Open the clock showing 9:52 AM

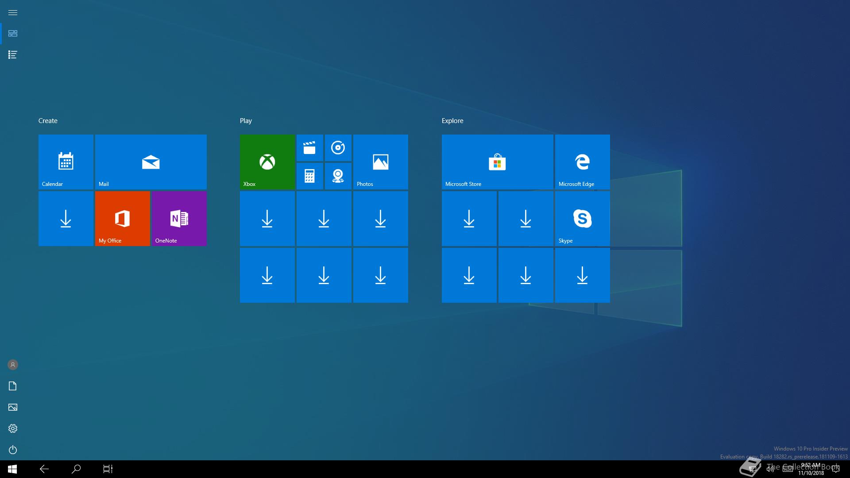811,469
